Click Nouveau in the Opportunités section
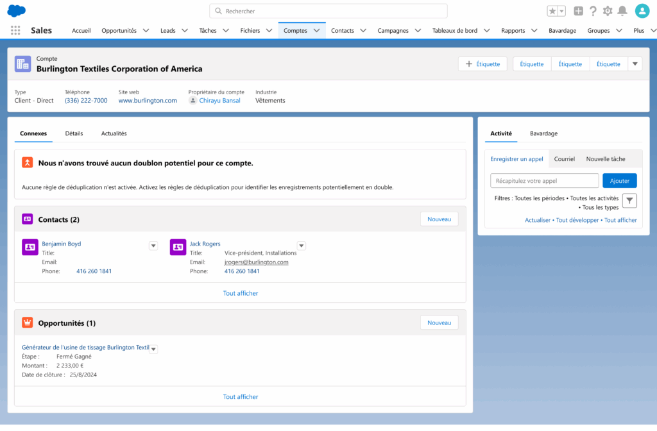 tap(439, 323)
